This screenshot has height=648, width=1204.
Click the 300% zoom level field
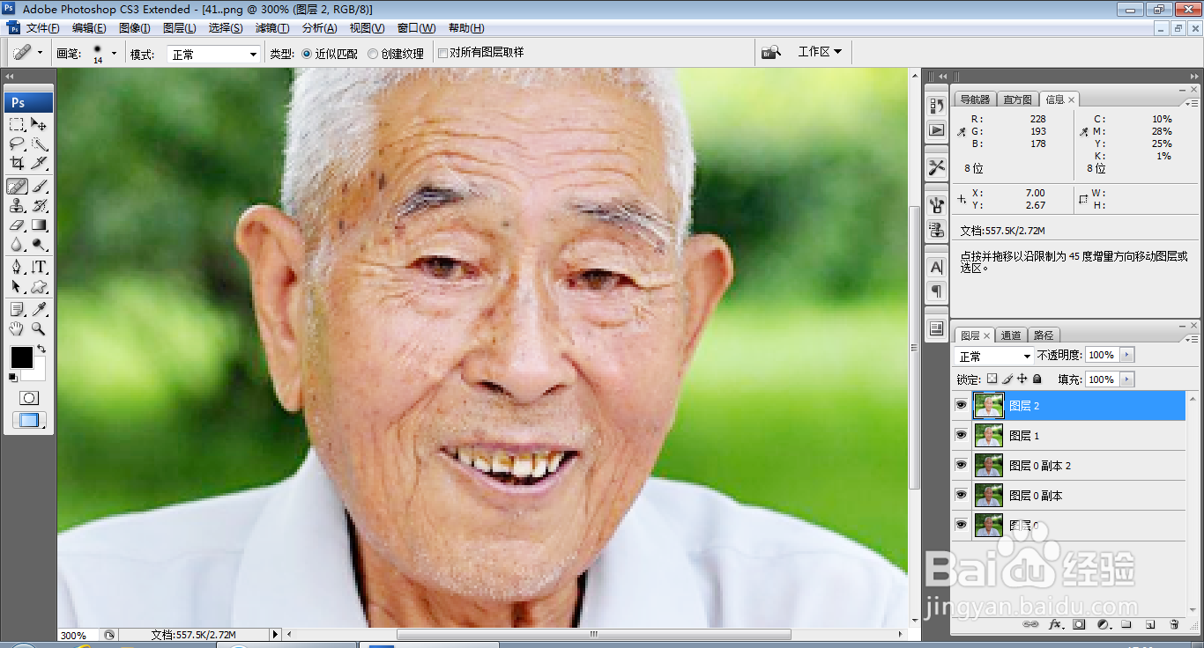[78, 635]
